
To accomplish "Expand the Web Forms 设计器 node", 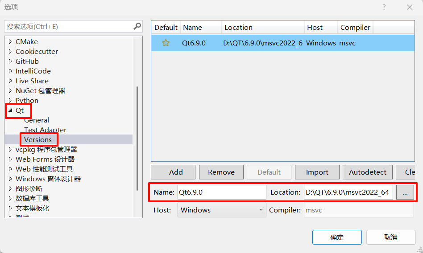I will (11, 159).
